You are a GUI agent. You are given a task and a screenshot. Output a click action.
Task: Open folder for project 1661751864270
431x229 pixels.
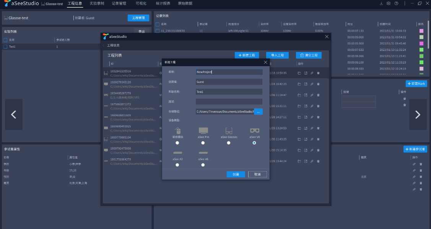point(299,161)
